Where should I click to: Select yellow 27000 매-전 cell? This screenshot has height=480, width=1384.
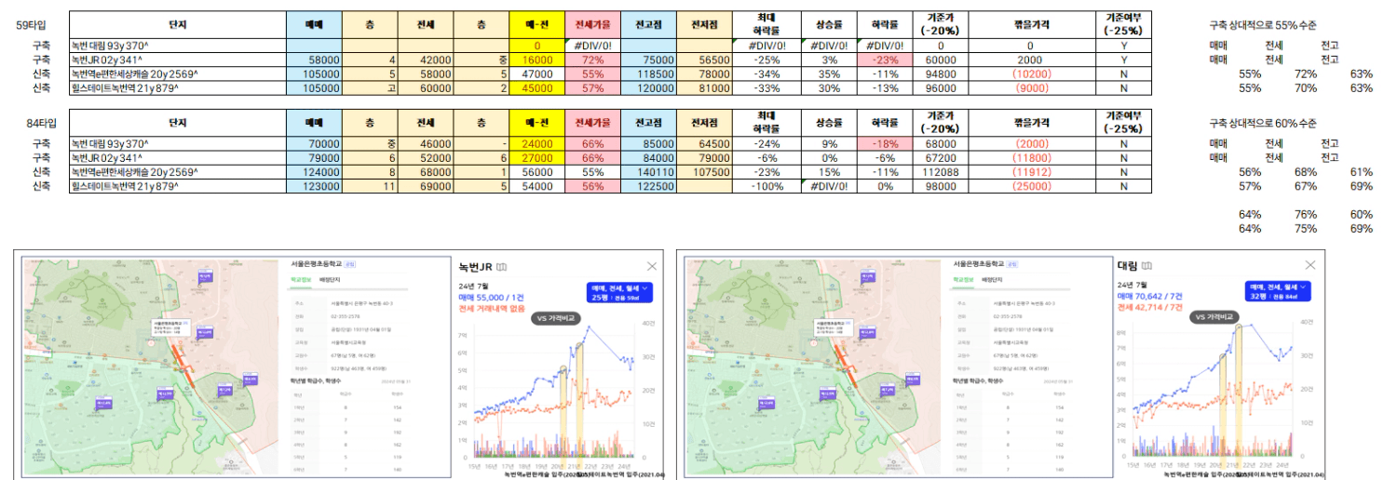[536, 157]
